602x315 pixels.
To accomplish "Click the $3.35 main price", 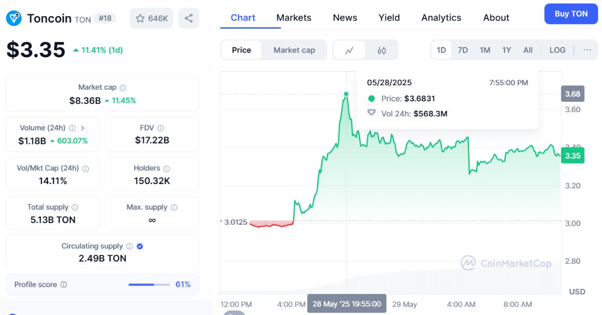I will pos(36,50).
